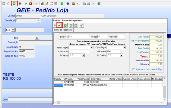Click the colored cubes icon at toolbar end

(99, 4)
